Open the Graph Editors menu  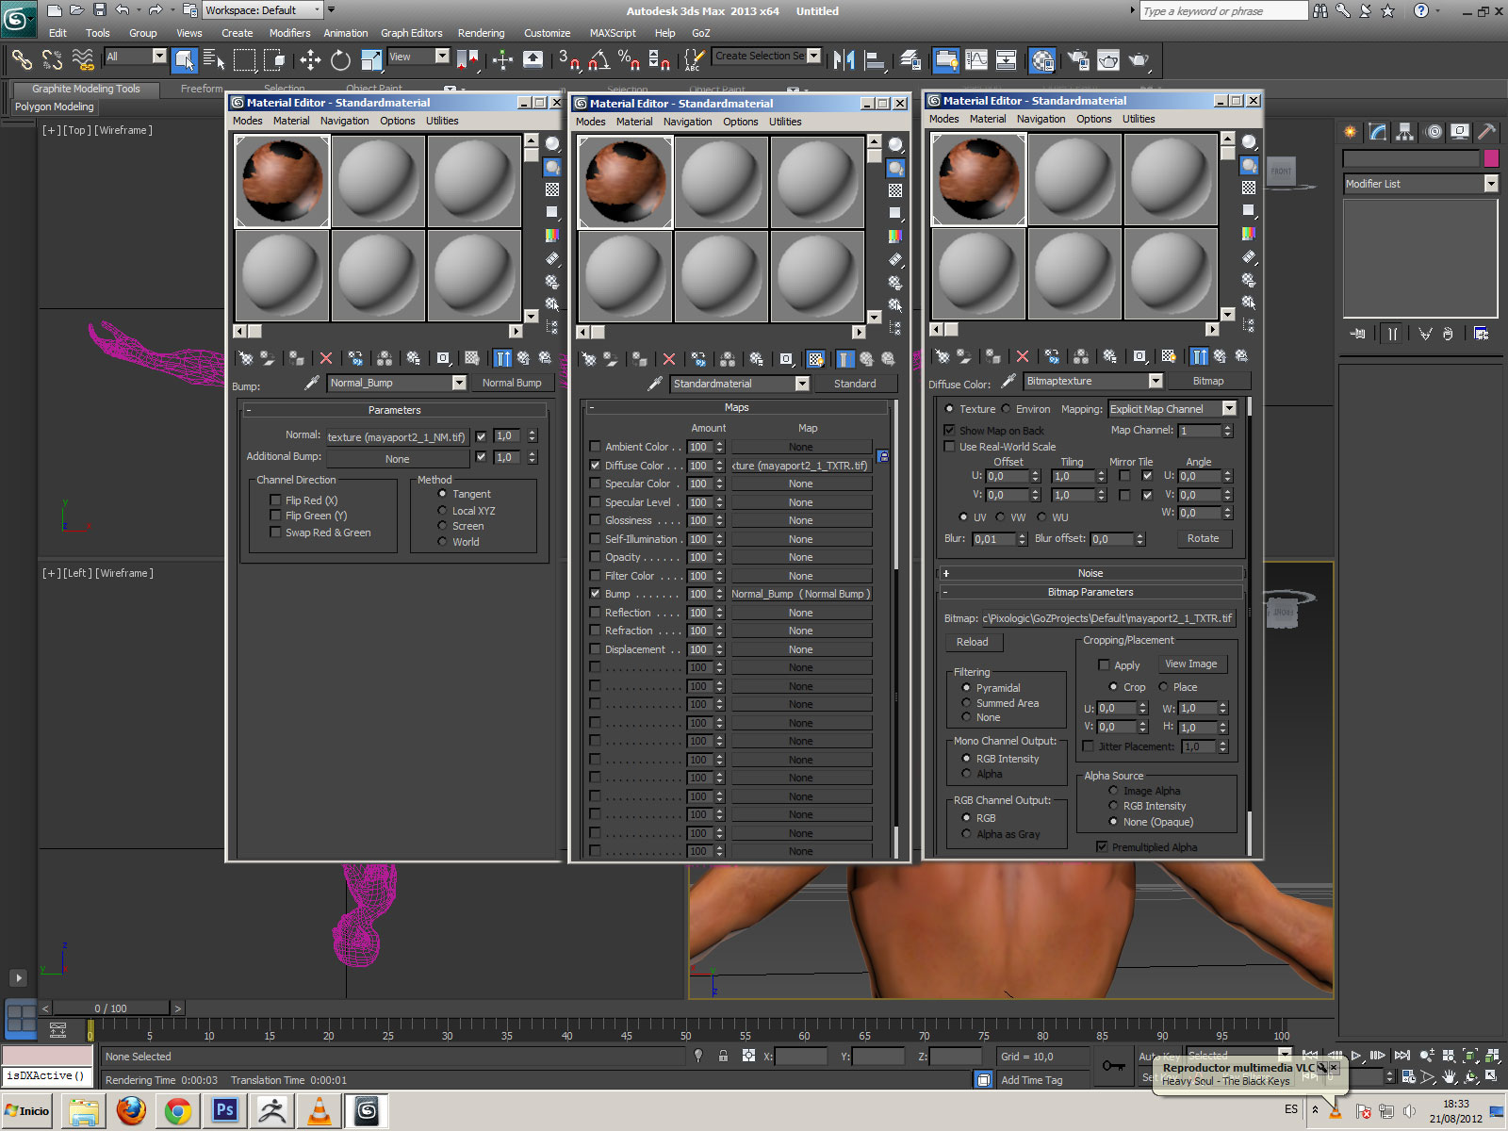pos(411,33)
